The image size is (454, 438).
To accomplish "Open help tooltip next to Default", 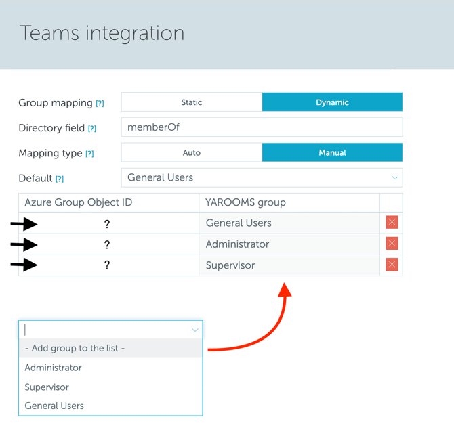I will point(60,179).
